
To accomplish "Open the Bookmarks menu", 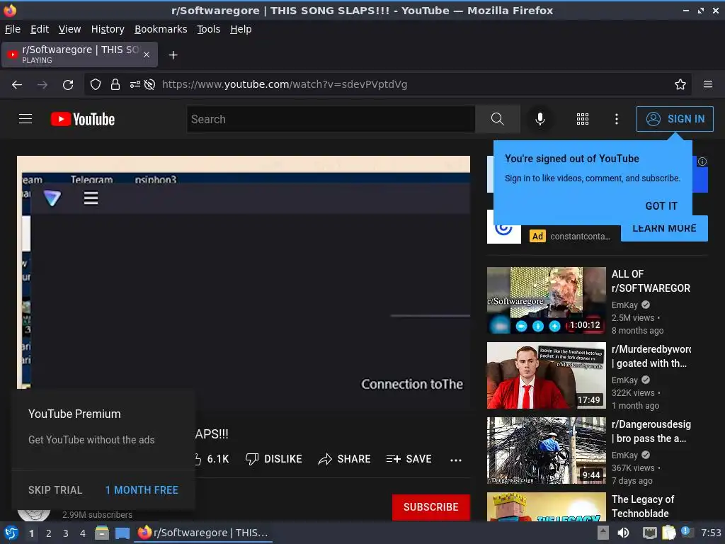I will click(161, 29).
